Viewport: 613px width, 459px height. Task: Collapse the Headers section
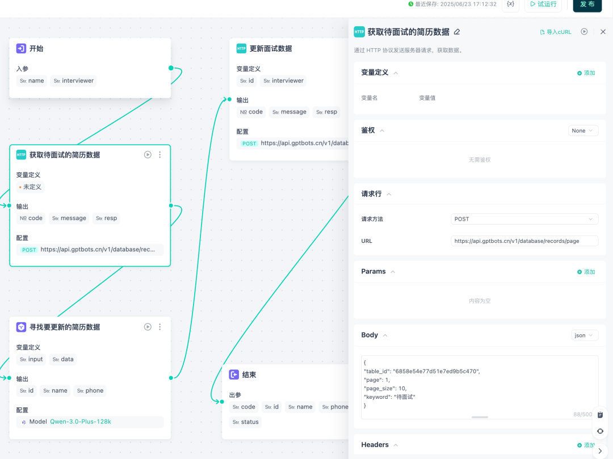coord(396,445)
